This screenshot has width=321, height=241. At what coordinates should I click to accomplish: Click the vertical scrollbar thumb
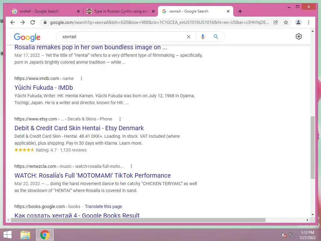click(x=313, y=147)
